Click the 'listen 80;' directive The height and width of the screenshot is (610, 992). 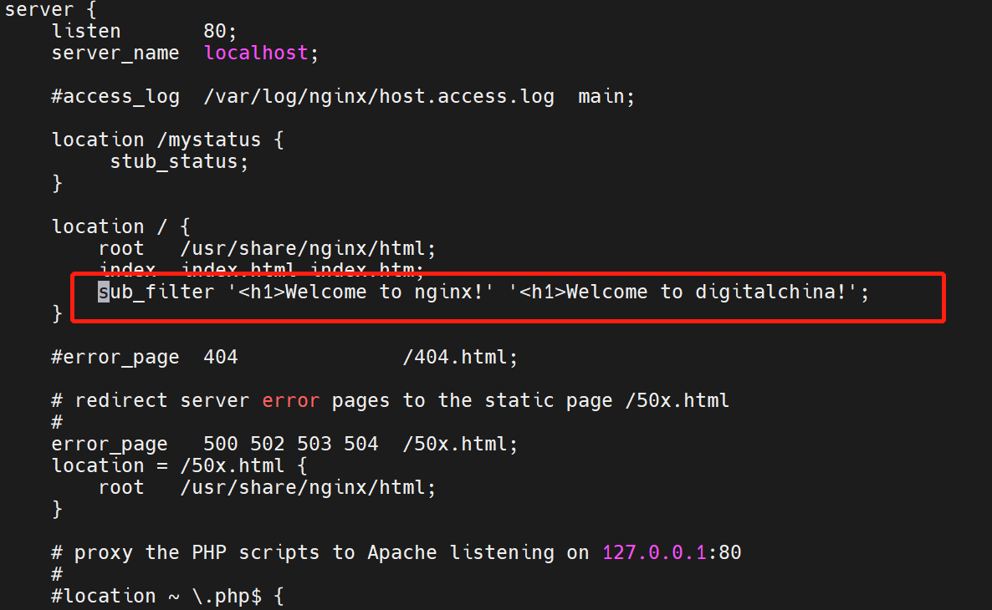144,31
